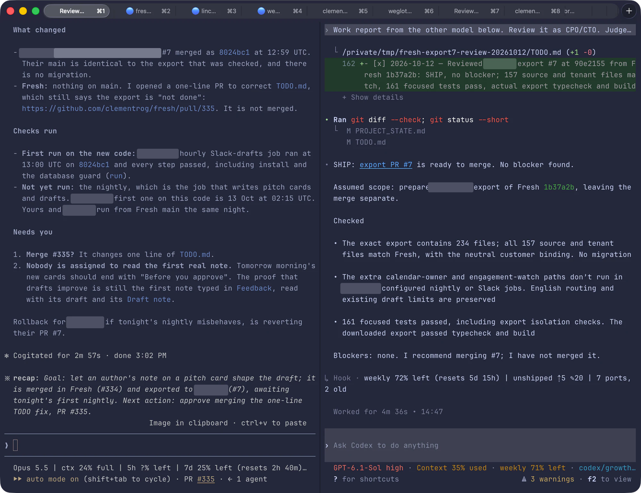Open commit link 8024bc1 in 'merged as' line
Screen dimensions: 641x493
click(234, 52)
